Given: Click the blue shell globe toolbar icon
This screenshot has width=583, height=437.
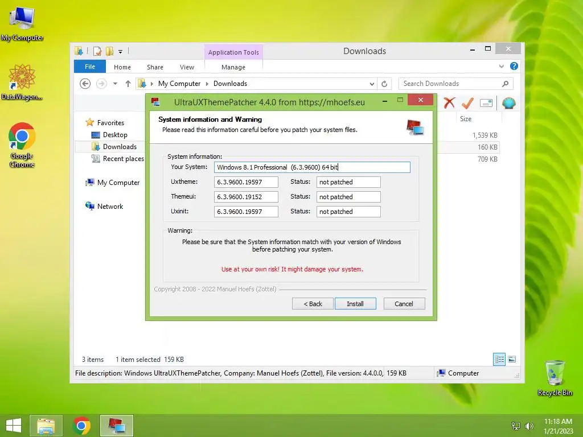Looking at the screenshot, I should tap(508, 103).
